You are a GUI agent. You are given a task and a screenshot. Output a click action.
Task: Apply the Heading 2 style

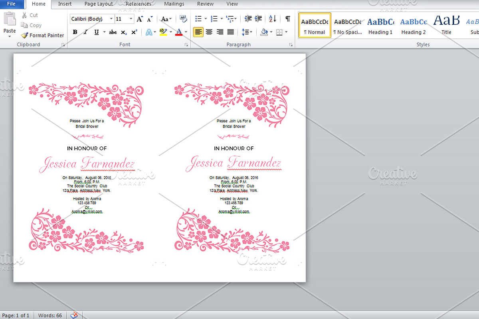pyautogui.click(x=414, y=25)
